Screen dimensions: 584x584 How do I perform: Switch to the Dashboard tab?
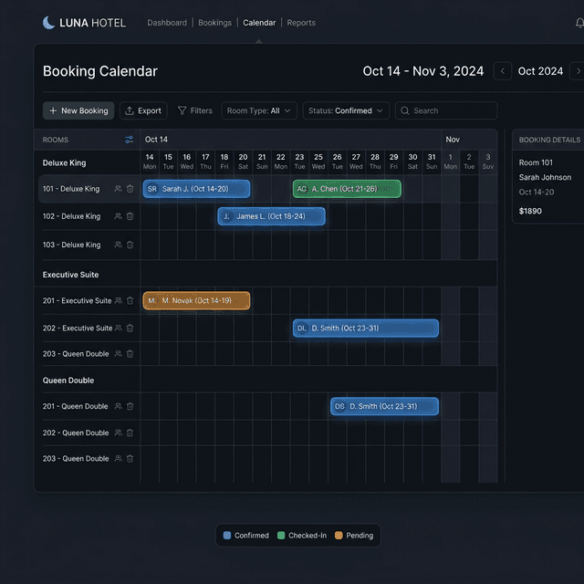click(x=167, y=23)
